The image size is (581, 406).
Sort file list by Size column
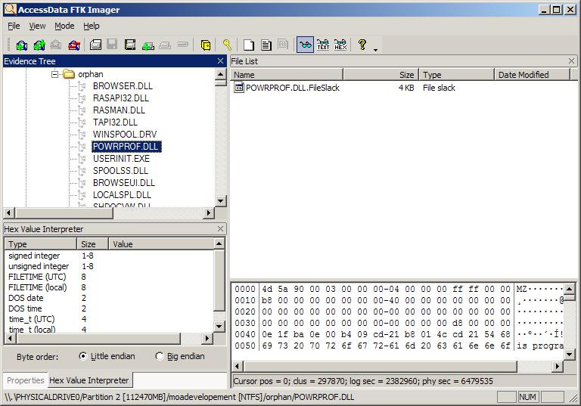381,75
